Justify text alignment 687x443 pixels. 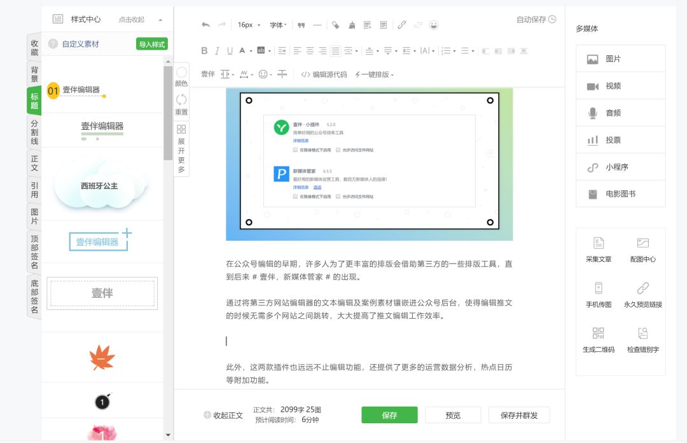coord(335,51)
